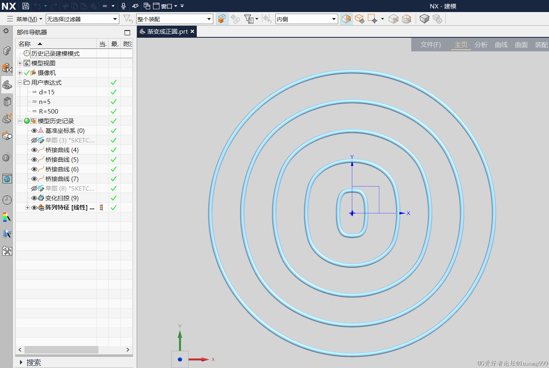Select 历史记录建模模式 row
This screenshot has height=368, width=549.
click(74, 53)
